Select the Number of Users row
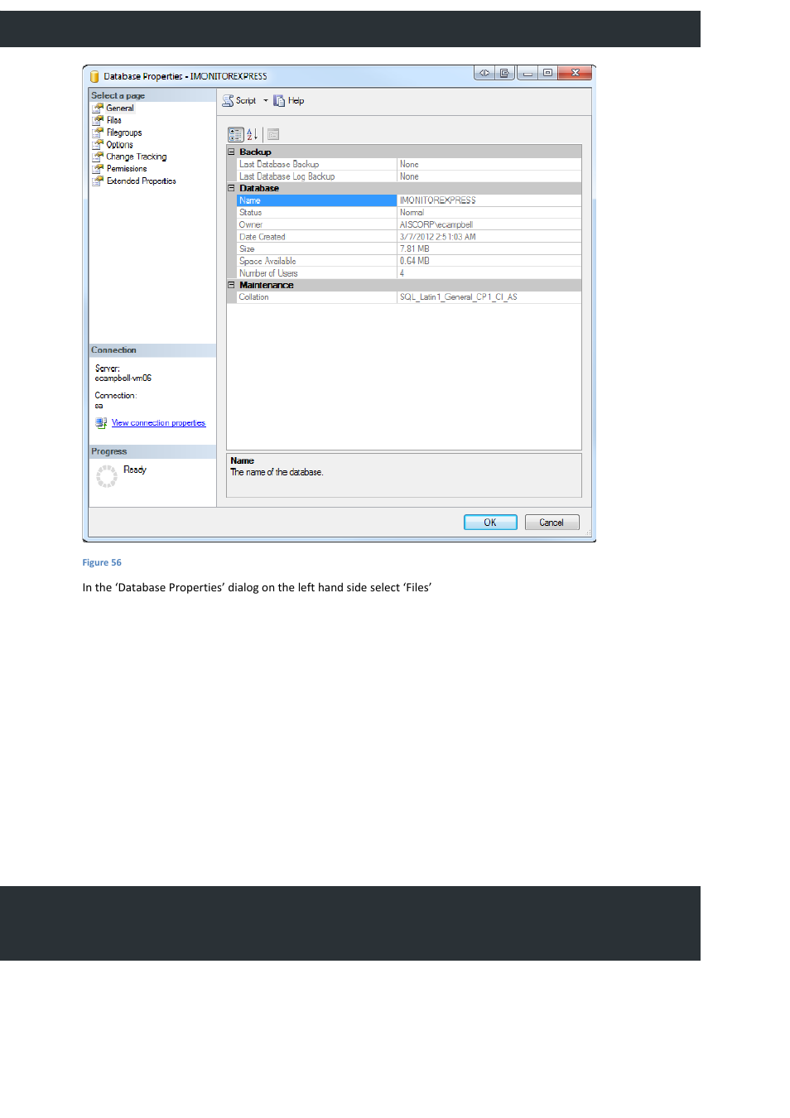Image resolution: width=790 pixels, height=1118 pixels. tap(409, 273)
